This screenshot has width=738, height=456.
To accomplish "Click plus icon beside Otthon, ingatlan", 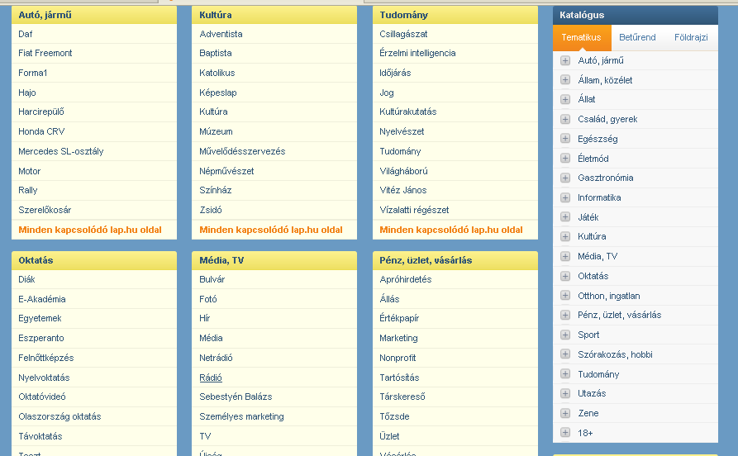I will tap(565, 296).
